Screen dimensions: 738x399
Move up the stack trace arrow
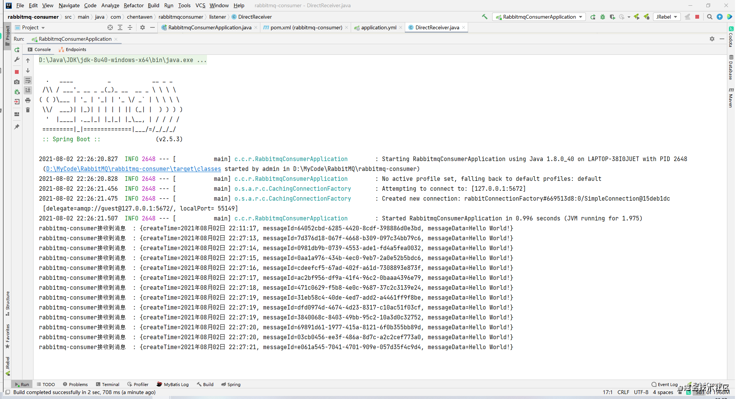click(28, 61)
